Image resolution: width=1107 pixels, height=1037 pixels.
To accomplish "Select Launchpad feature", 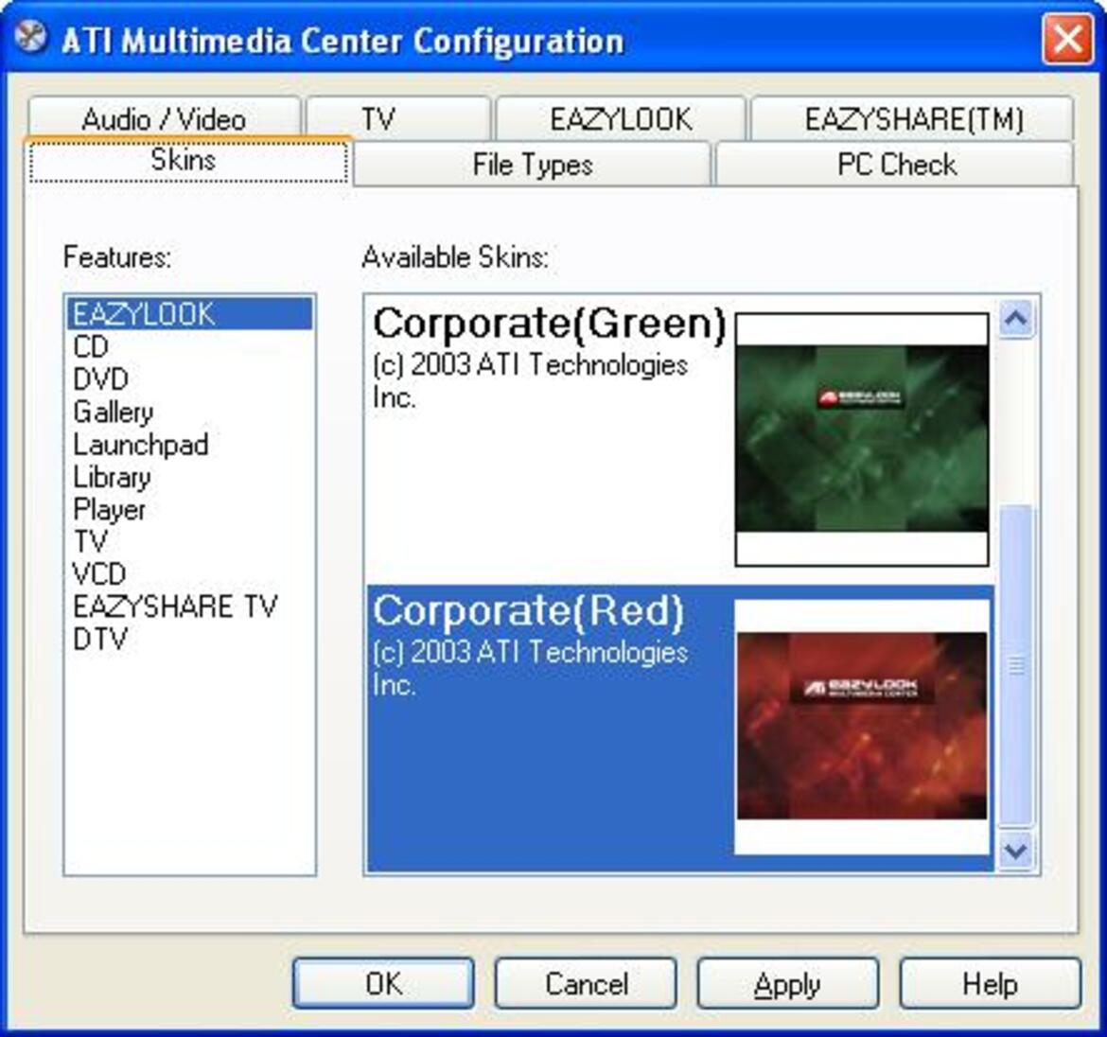I will (x=189, y=444).
